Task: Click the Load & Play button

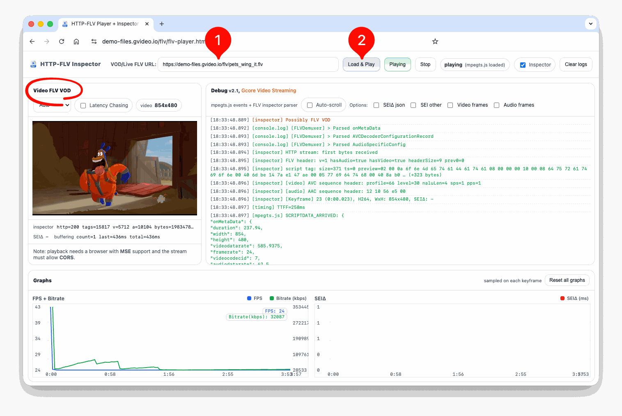Action: [x=361, y=64]
